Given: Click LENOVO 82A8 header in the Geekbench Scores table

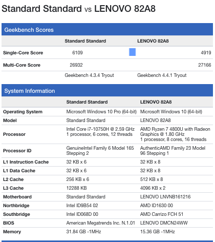Looking at the screenshot, I should tap(153, 41).
